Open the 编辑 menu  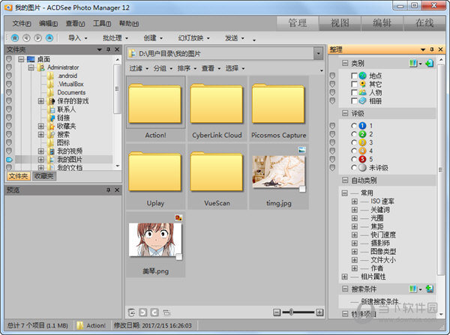point(48,23)
